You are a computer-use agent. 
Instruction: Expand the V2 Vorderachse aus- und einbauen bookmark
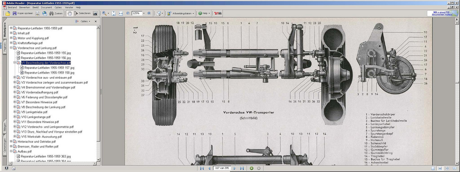(x=15, y=77)
